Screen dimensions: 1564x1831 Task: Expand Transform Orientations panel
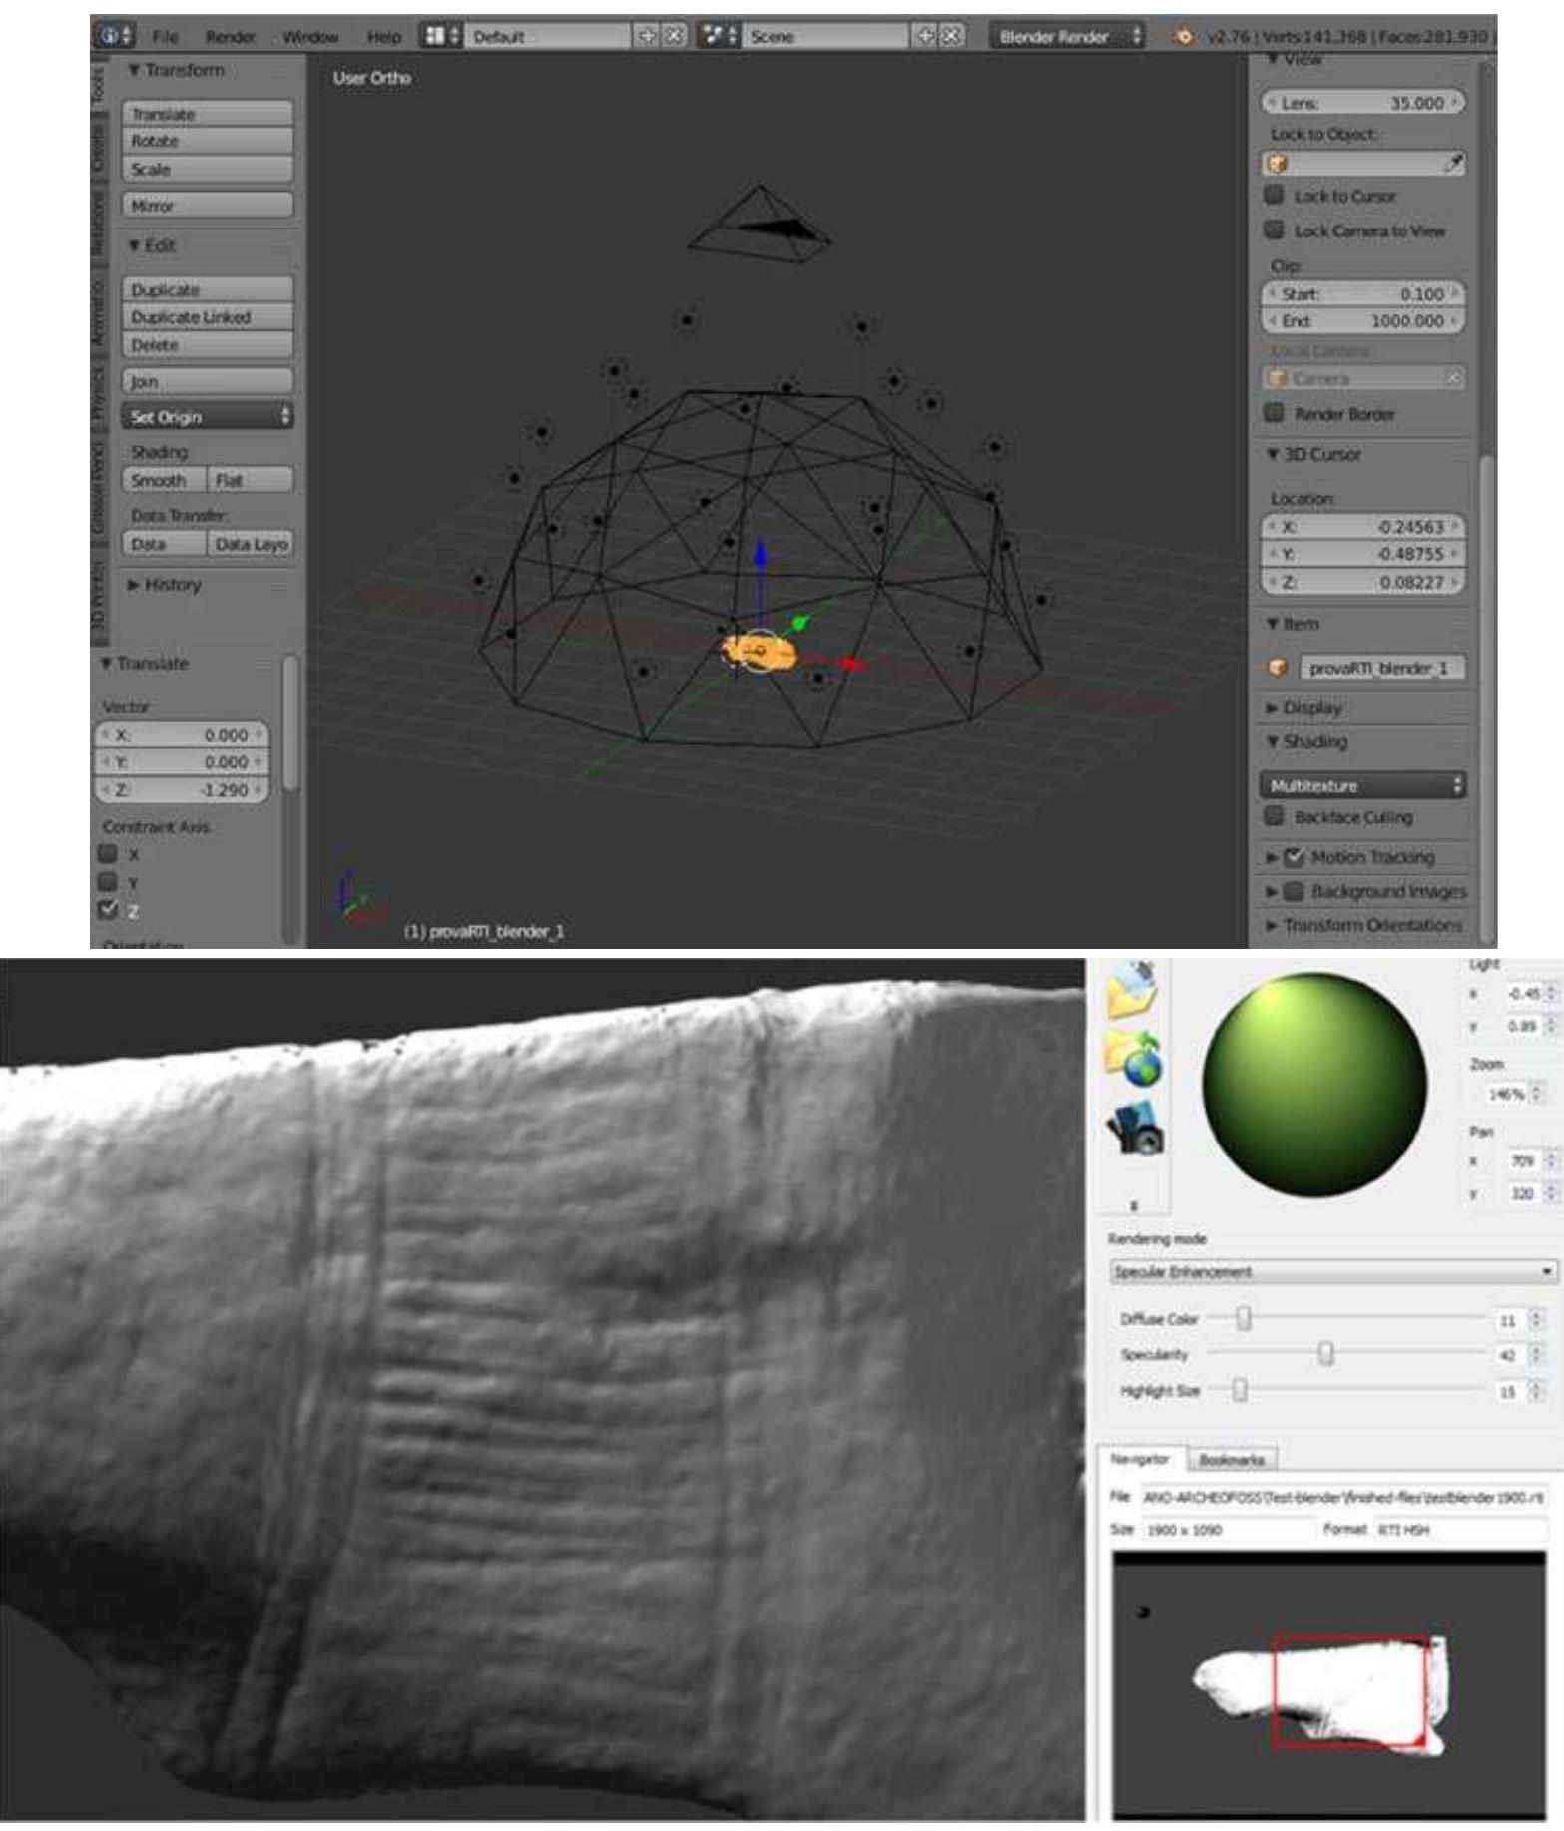pyautogui.click(x=1363, y=925)
